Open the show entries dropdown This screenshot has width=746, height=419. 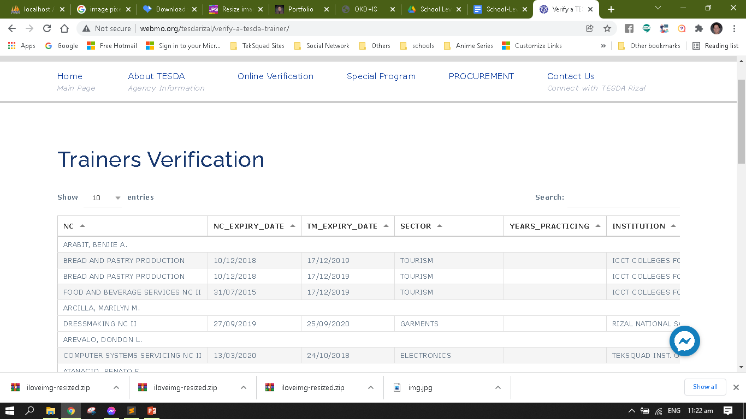[x=103, y=197]
